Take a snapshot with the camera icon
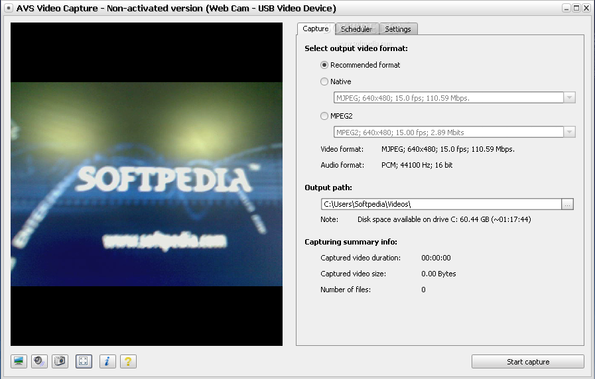Screen dimensions: 595x379 [60, 361]
